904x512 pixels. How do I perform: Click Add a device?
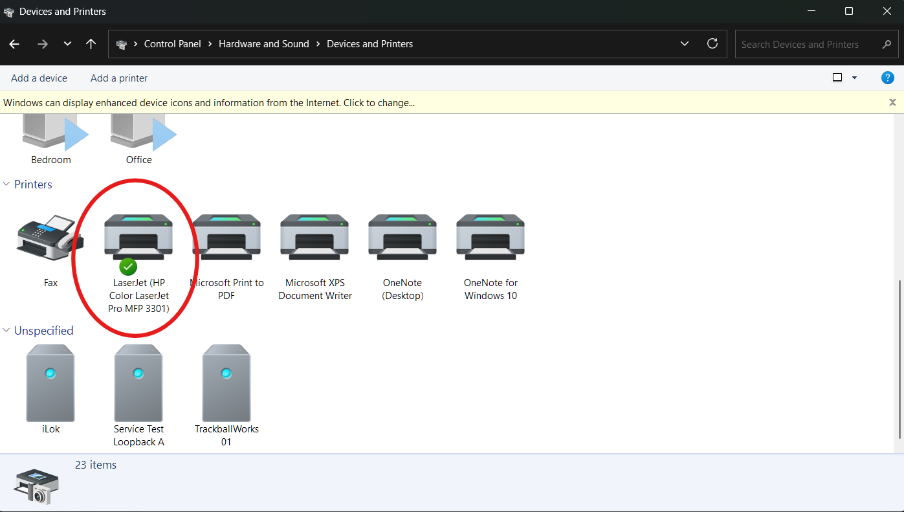coord(39,77)
